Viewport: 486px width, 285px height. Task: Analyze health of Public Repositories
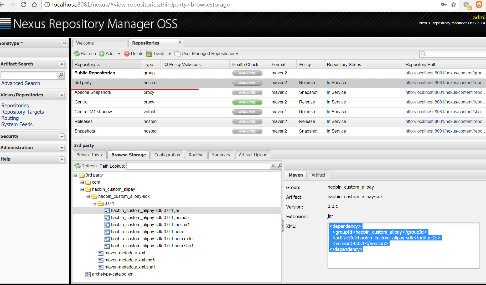247,73
